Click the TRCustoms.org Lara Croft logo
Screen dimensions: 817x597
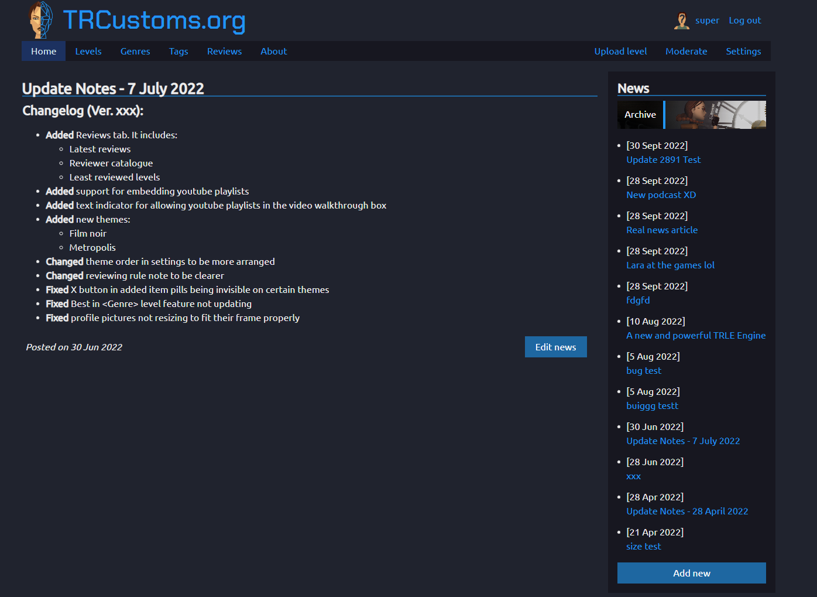[40, 19]
